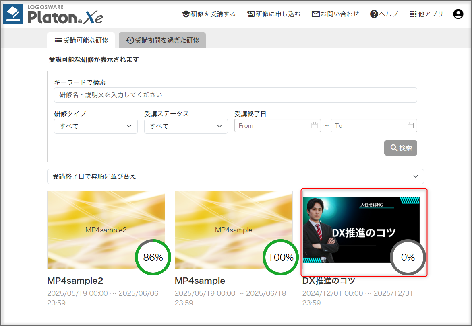
Task: Open the 他アプリ menu text
Action: [x=431, y=14]
